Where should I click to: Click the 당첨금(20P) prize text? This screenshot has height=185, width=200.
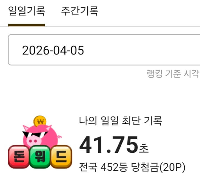coord(158,167)
